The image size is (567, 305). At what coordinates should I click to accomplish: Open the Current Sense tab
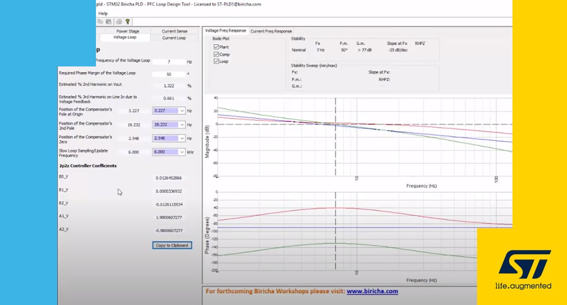(x=174, y=32)
